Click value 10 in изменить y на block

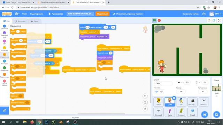(110, 53)
